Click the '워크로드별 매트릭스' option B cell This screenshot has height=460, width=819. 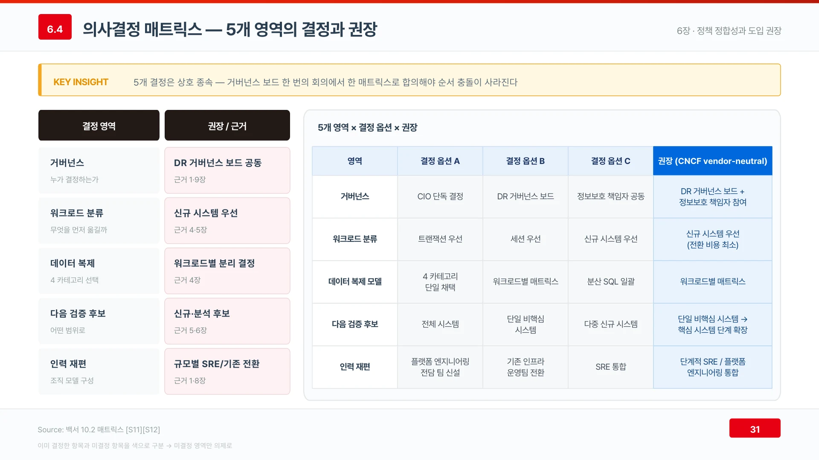526,282
